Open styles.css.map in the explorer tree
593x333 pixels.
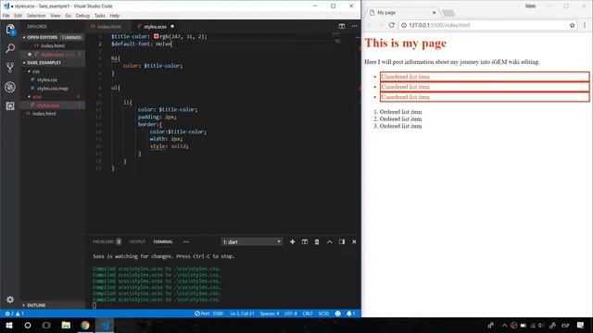pyautogui.click(x=52, y=89)
